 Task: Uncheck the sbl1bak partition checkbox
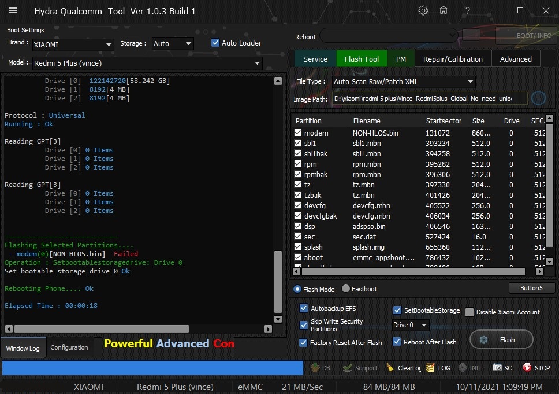pos(297,153)
